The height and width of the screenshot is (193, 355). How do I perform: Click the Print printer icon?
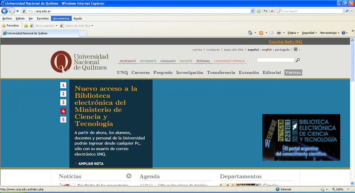279,33
